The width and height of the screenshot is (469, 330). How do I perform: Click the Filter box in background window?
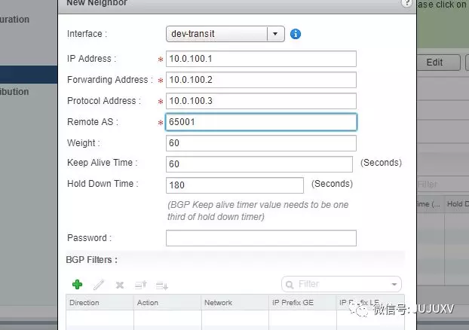coord(443,184)
